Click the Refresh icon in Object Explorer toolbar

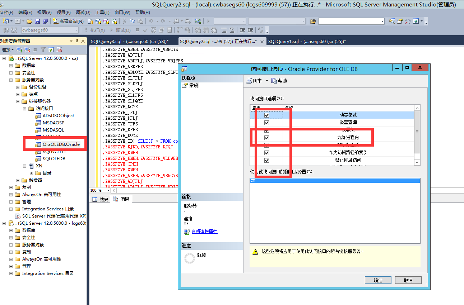click(x=51, y=50)
